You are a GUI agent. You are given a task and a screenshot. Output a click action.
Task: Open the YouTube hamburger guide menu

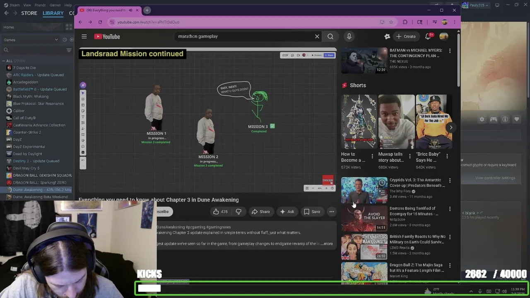pos(84,36)
